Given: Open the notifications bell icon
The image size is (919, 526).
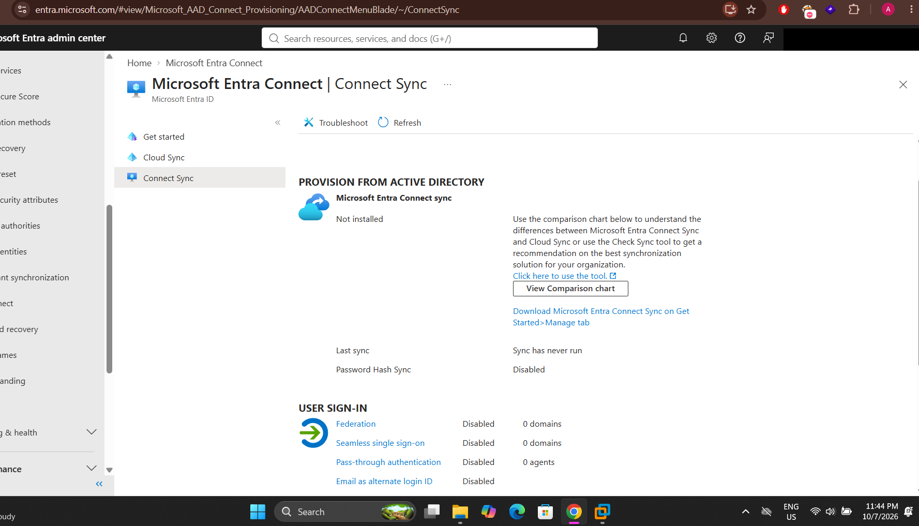Looking at the screenshot, I should (683, 38).
